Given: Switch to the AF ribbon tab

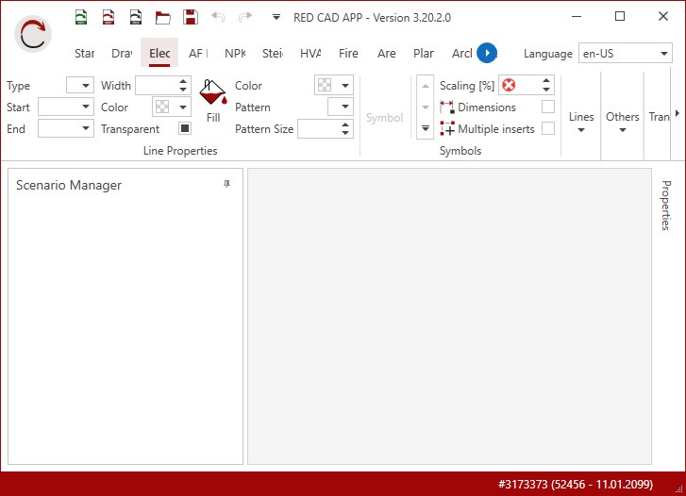Looking at the screenshot, I should [x=198, y=54].
